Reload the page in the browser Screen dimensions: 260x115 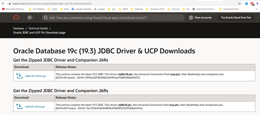pyautogui.click(x=3, y=3)
